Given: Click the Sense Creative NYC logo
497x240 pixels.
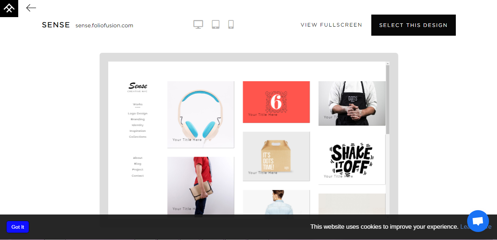Looking at the screenshot, I should pyautogui.click(x=137, y=87).
